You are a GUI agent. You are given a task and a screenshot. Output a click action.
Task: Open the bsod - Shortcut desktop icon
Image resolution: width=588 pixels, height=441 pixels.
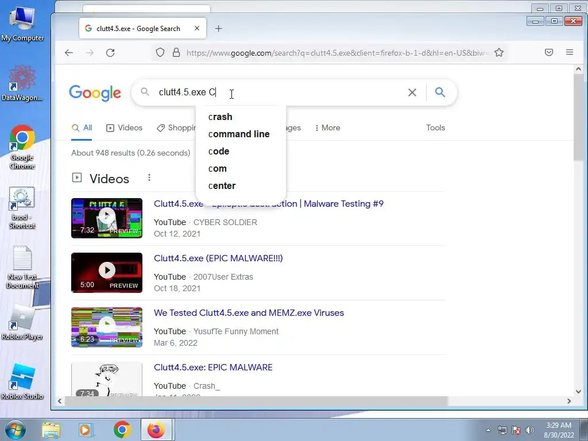pos(22,208)
